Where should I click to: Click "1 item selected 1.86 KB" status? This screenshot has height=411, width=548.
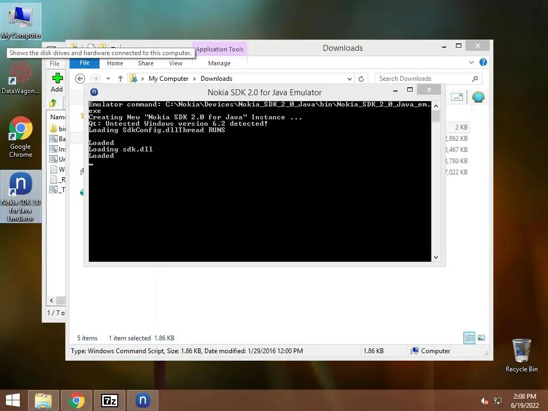tap(141, 338)
